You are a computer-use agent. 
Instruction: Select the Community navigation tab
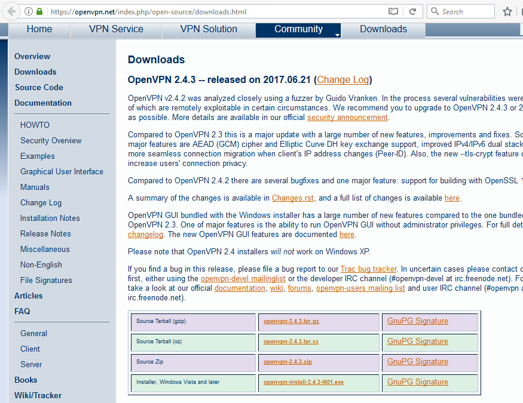click(298, 29)
